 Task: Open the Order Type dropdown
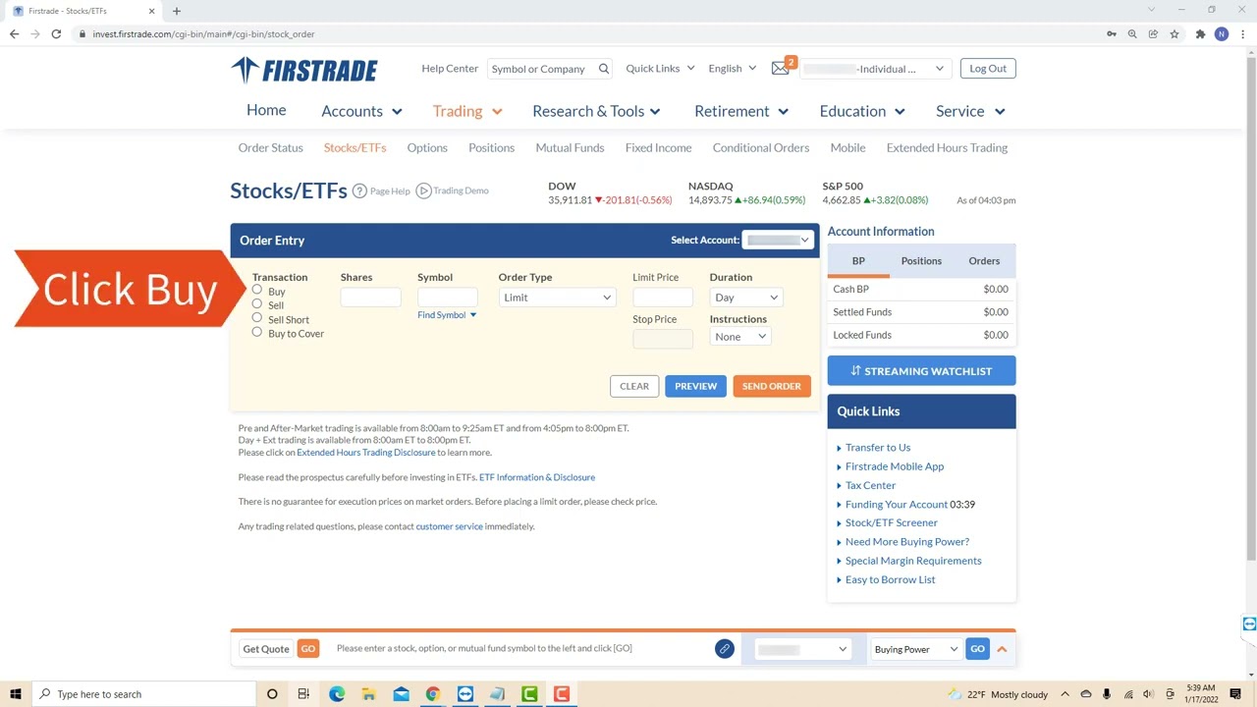[557, 298]
